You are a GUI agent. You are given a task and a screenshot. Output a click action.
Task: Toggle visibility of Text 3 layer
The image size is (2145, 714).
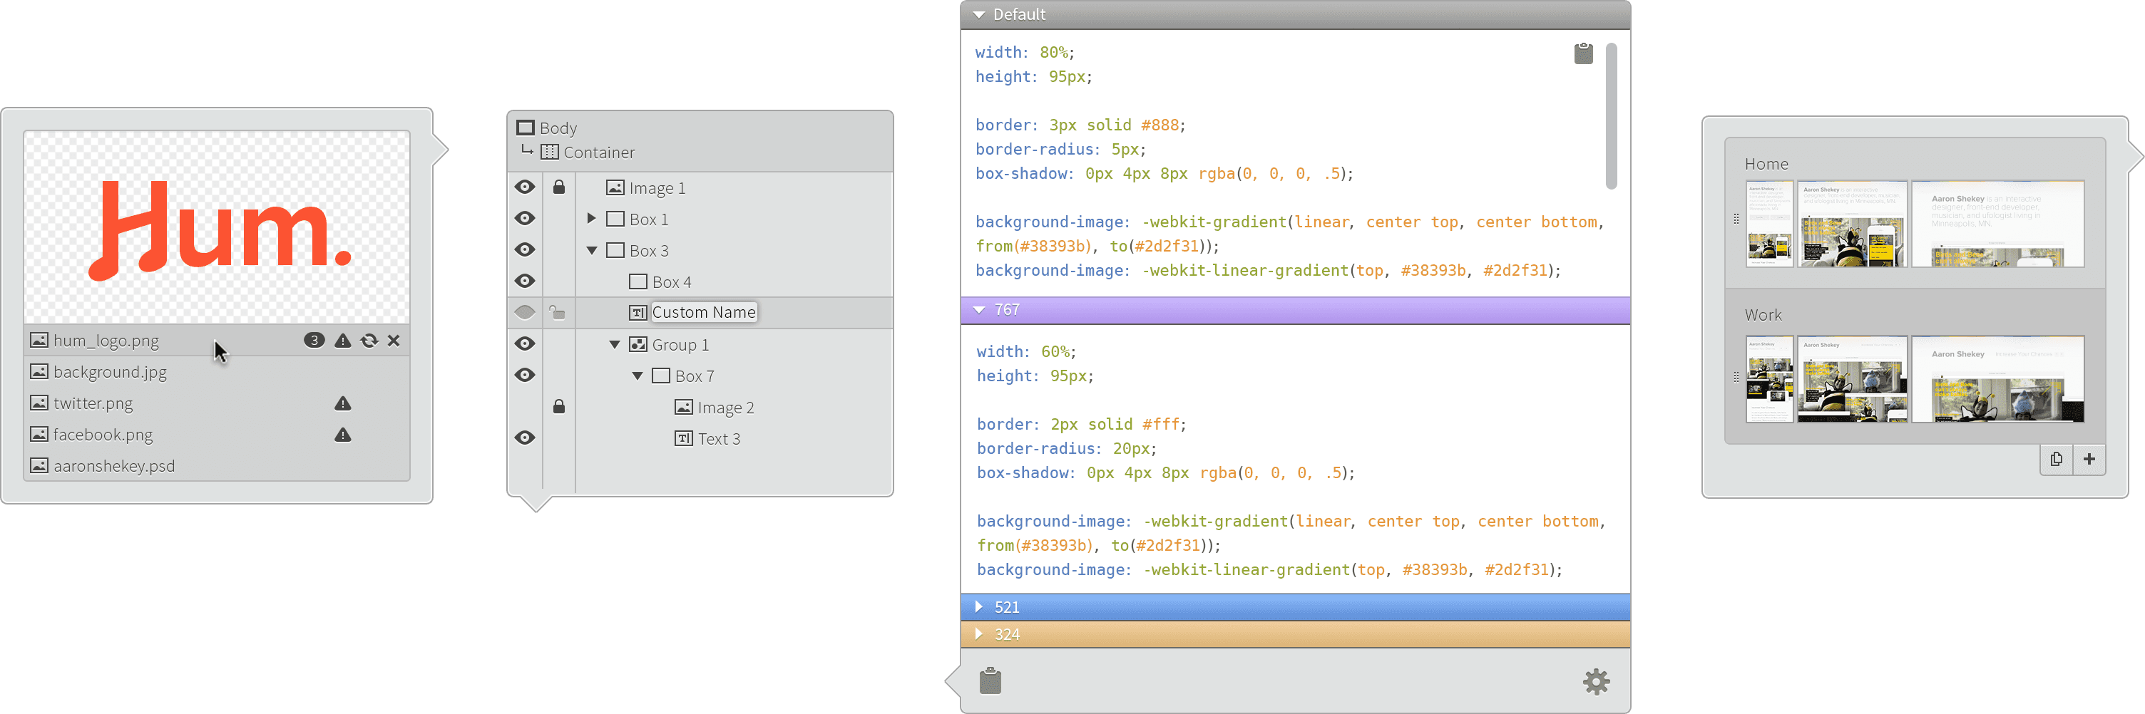click(525, 438)
